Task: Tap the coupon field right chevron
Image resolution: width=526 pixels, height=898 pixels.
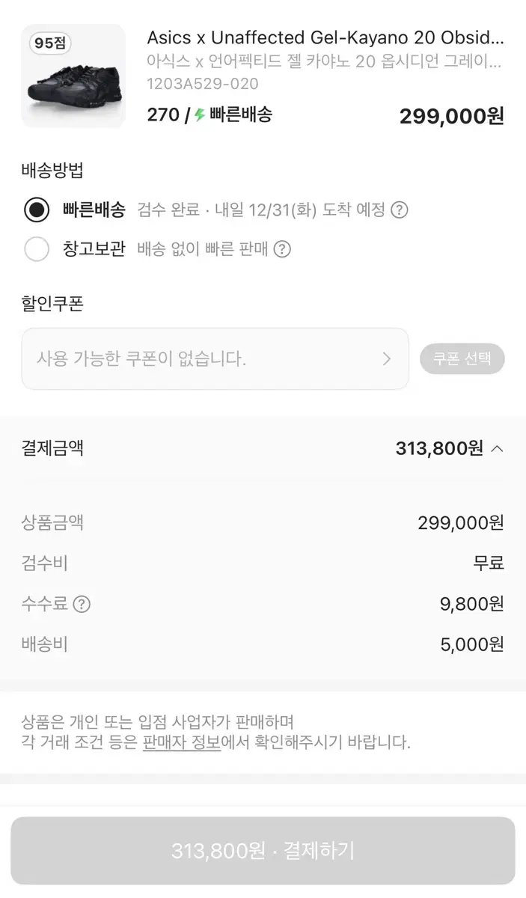Action: (x=387, y=359)
